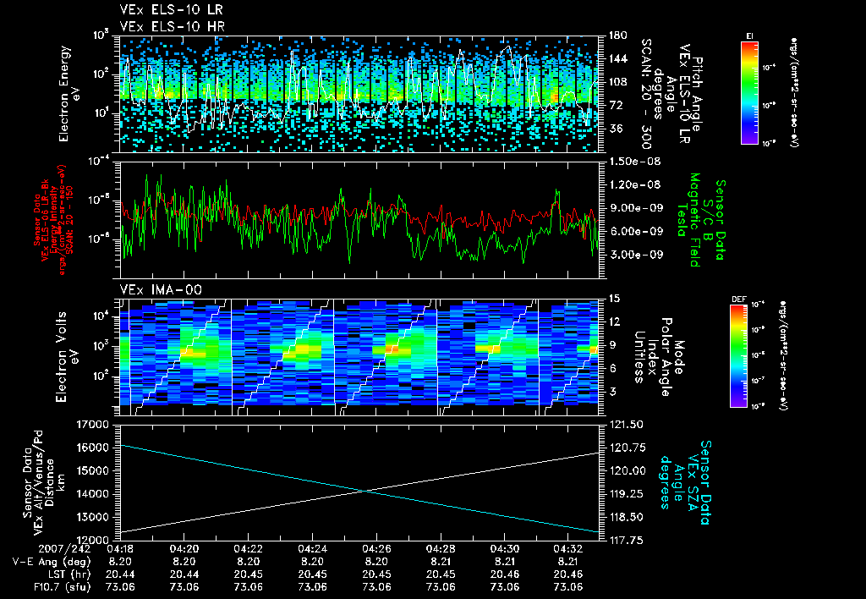Click the 'DEF' label above the color bar

tap(738, 299)
